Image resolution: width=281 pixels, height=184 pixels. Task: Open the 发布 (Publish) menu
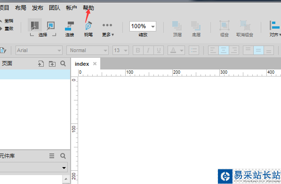pos(38,8)
